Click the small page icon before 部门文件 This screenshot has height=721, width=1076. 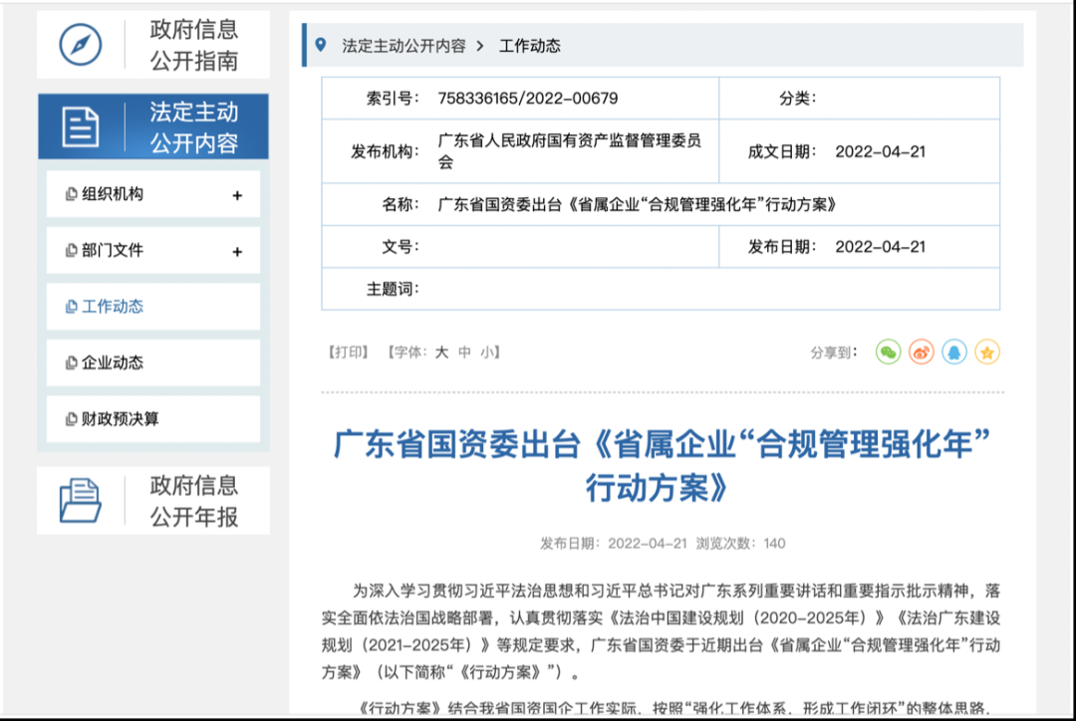71,250
